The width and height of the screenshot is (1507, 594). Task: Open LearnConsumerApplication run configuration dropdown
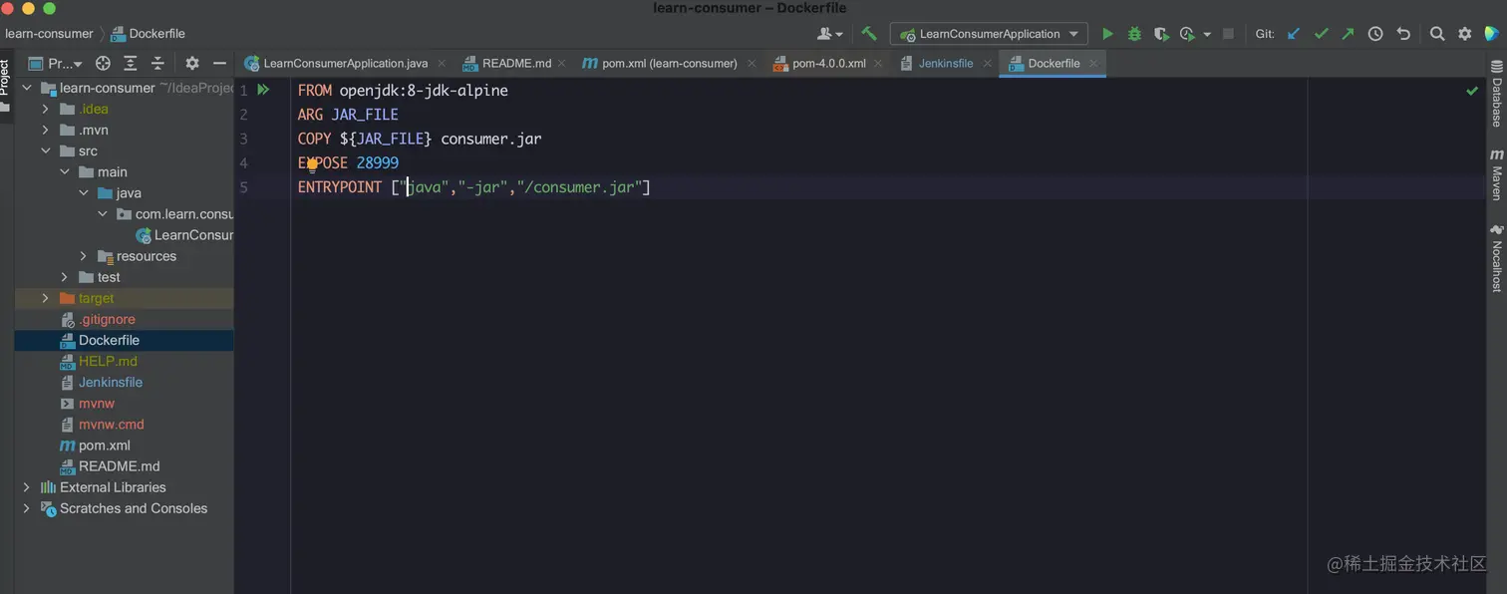point(989,34)
